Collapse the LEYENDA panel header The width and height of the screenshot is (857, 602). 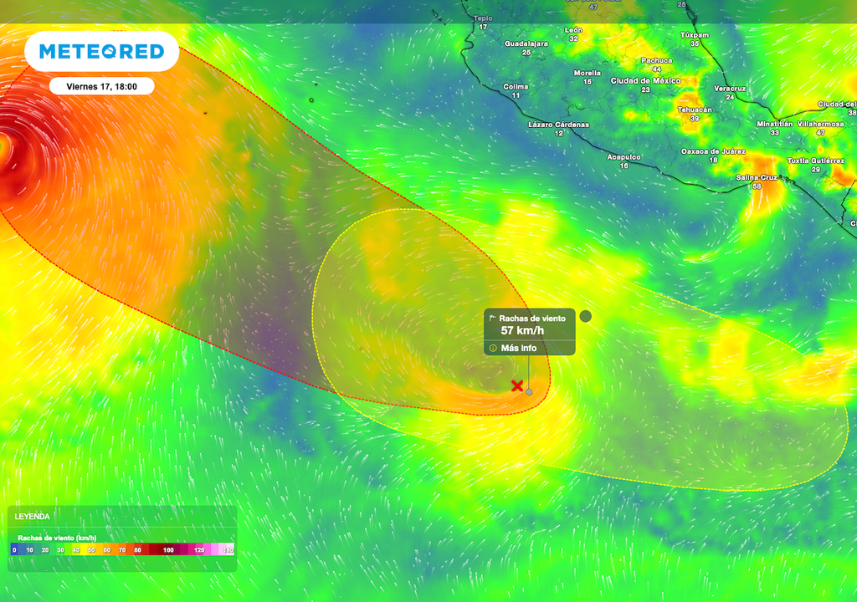pos(122,516)
